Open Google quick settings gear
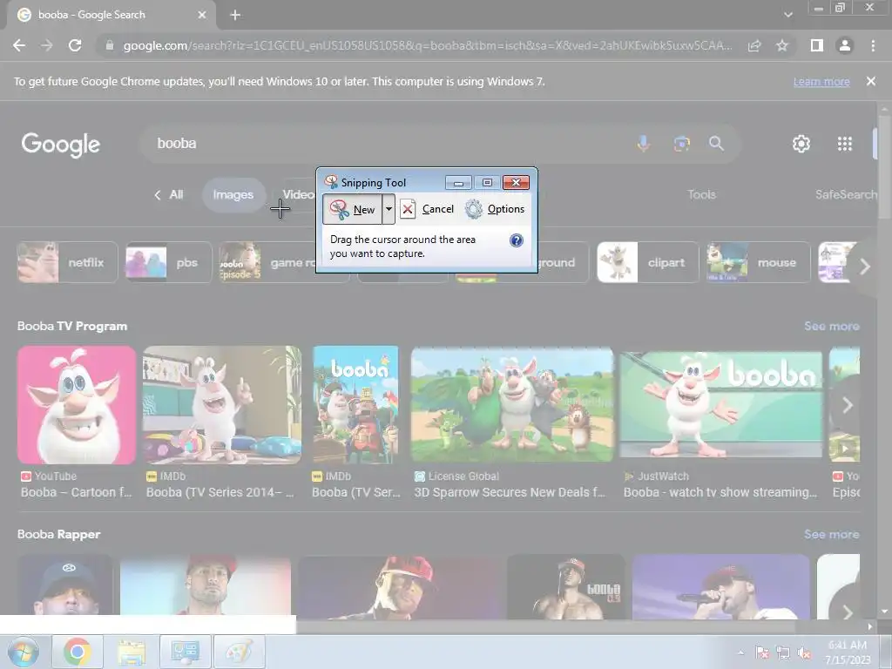 pyautogui.click(x=801, y=144)
